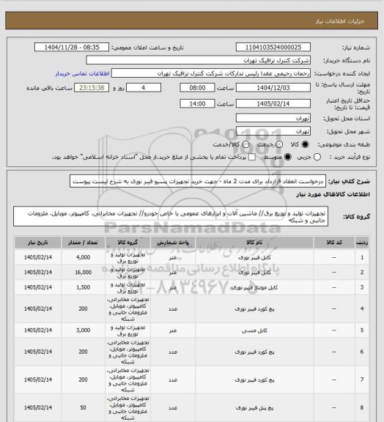Click the need date cell in row 8
This screenshot has height=422, width=384.
click(37, 408)
